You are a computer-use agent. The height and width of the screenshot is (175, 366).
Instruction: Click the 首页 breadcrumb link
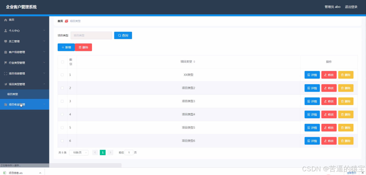(60, 21)
